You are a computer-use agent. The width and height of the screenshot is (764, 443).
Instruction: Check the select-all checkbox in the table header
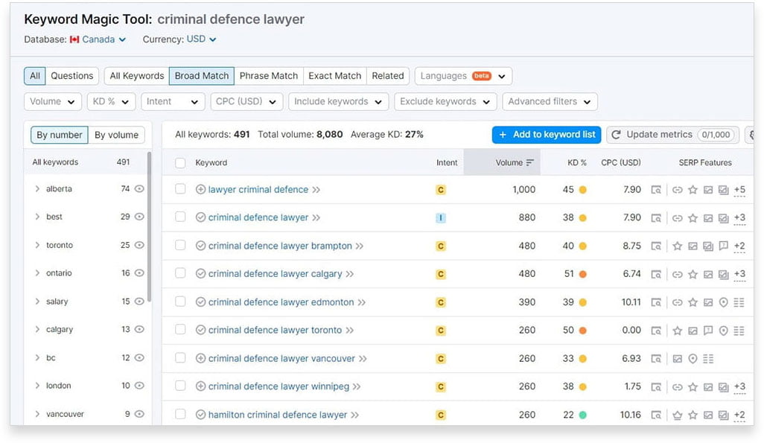pos(180,162)
